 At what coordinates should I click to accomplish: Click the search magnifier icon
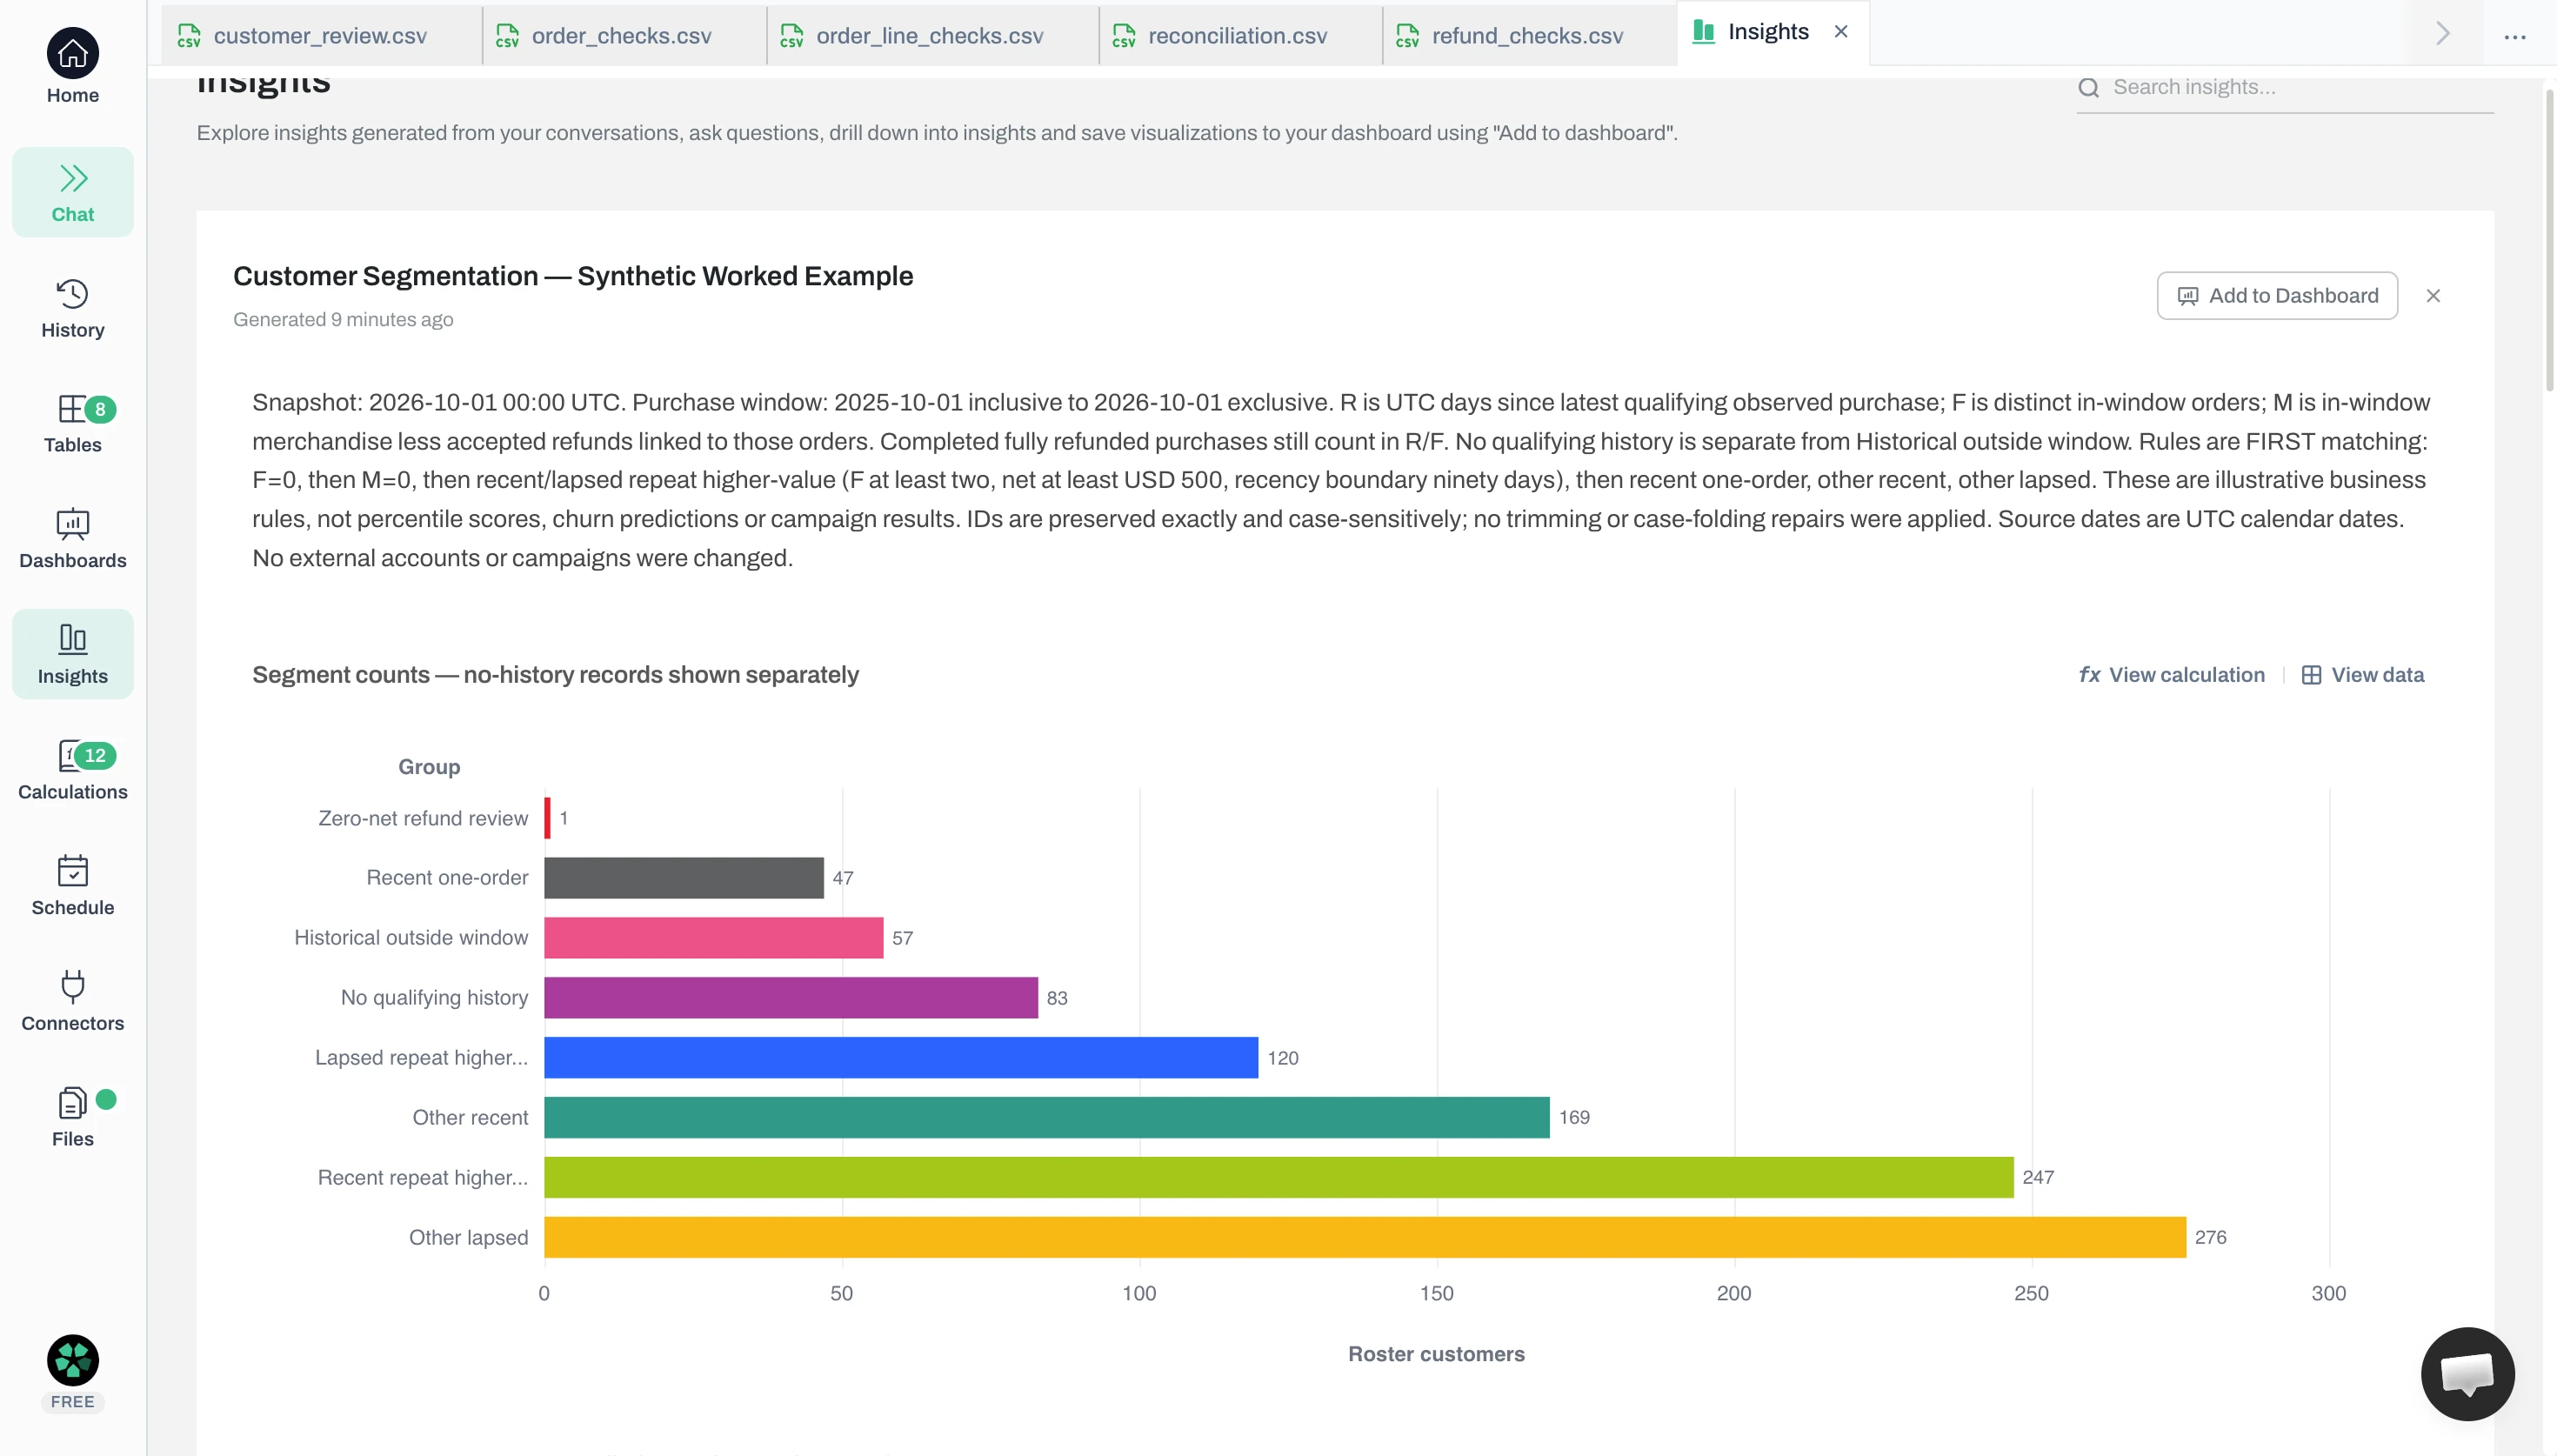(2088, 88)
